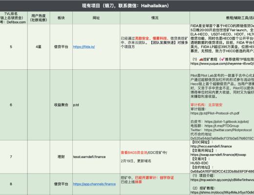Select the 'p.td' URL cell
The height and width of the screenshot is (195, 254).
click(x=96, y=105)
